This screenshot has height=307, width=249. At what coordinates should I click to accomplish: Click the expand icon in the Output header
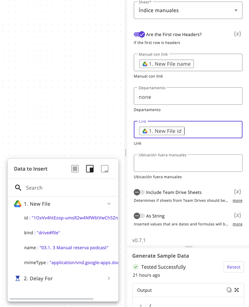(x=237, y=290)
